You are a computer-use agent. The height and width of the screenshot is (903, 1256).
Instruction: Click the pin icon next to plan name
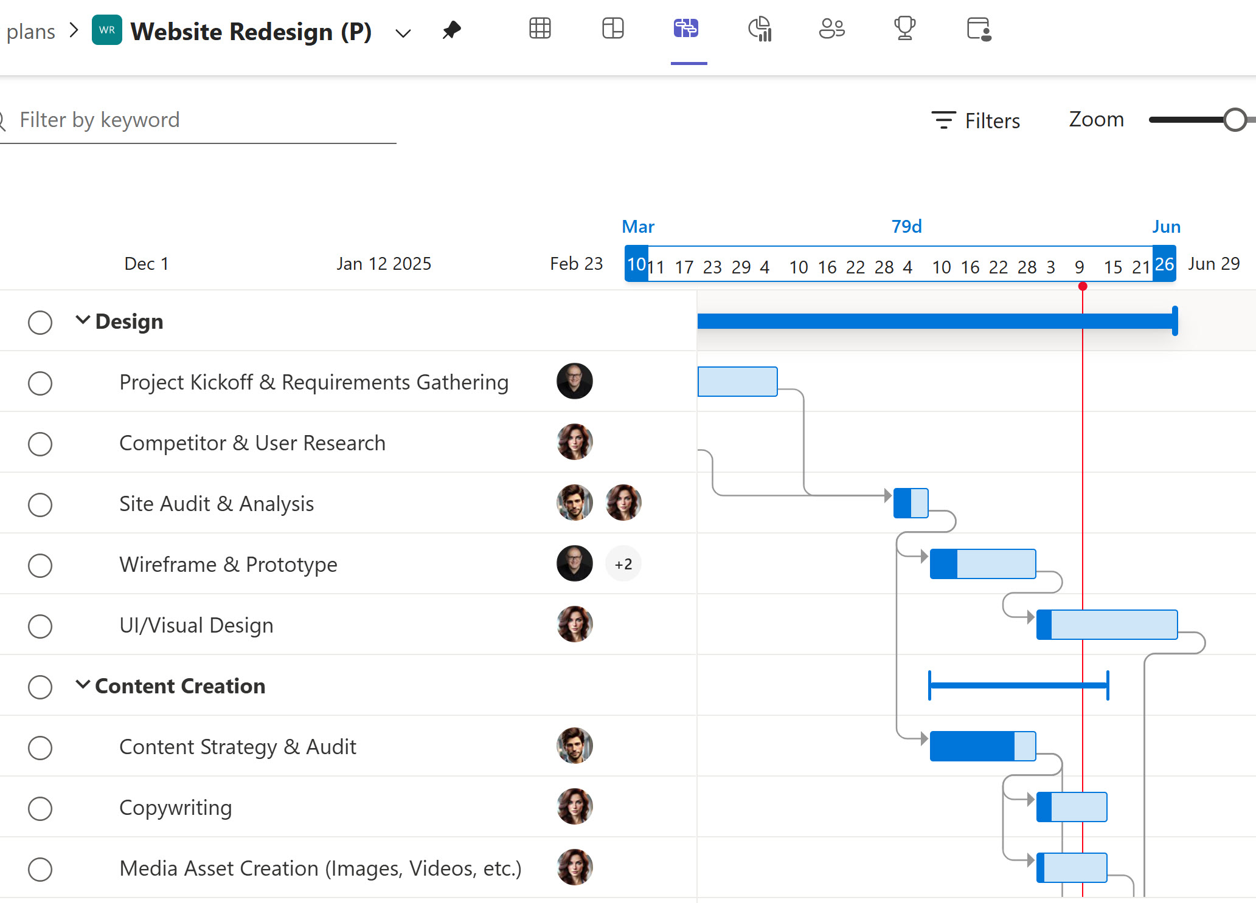(x=451, y=30)
